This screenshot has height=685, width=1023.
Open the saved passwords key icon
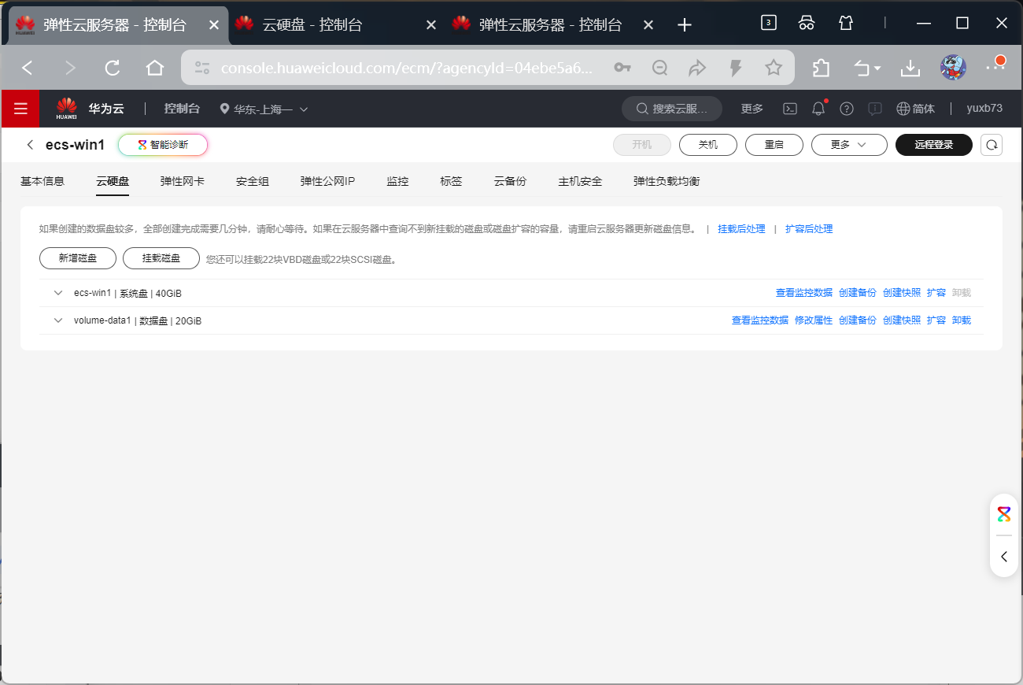(x=622, y=68)
